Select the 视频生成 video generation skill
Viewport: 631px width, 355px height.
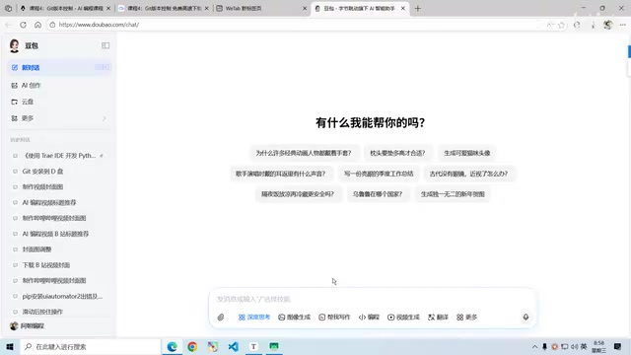(x=403, y=318)
